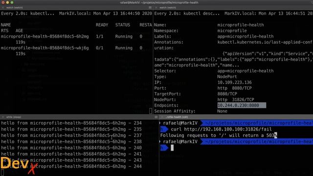
Task: Click the highlighted Endpoints value 10.244.0.230:8080
Action: coord(242,106)
